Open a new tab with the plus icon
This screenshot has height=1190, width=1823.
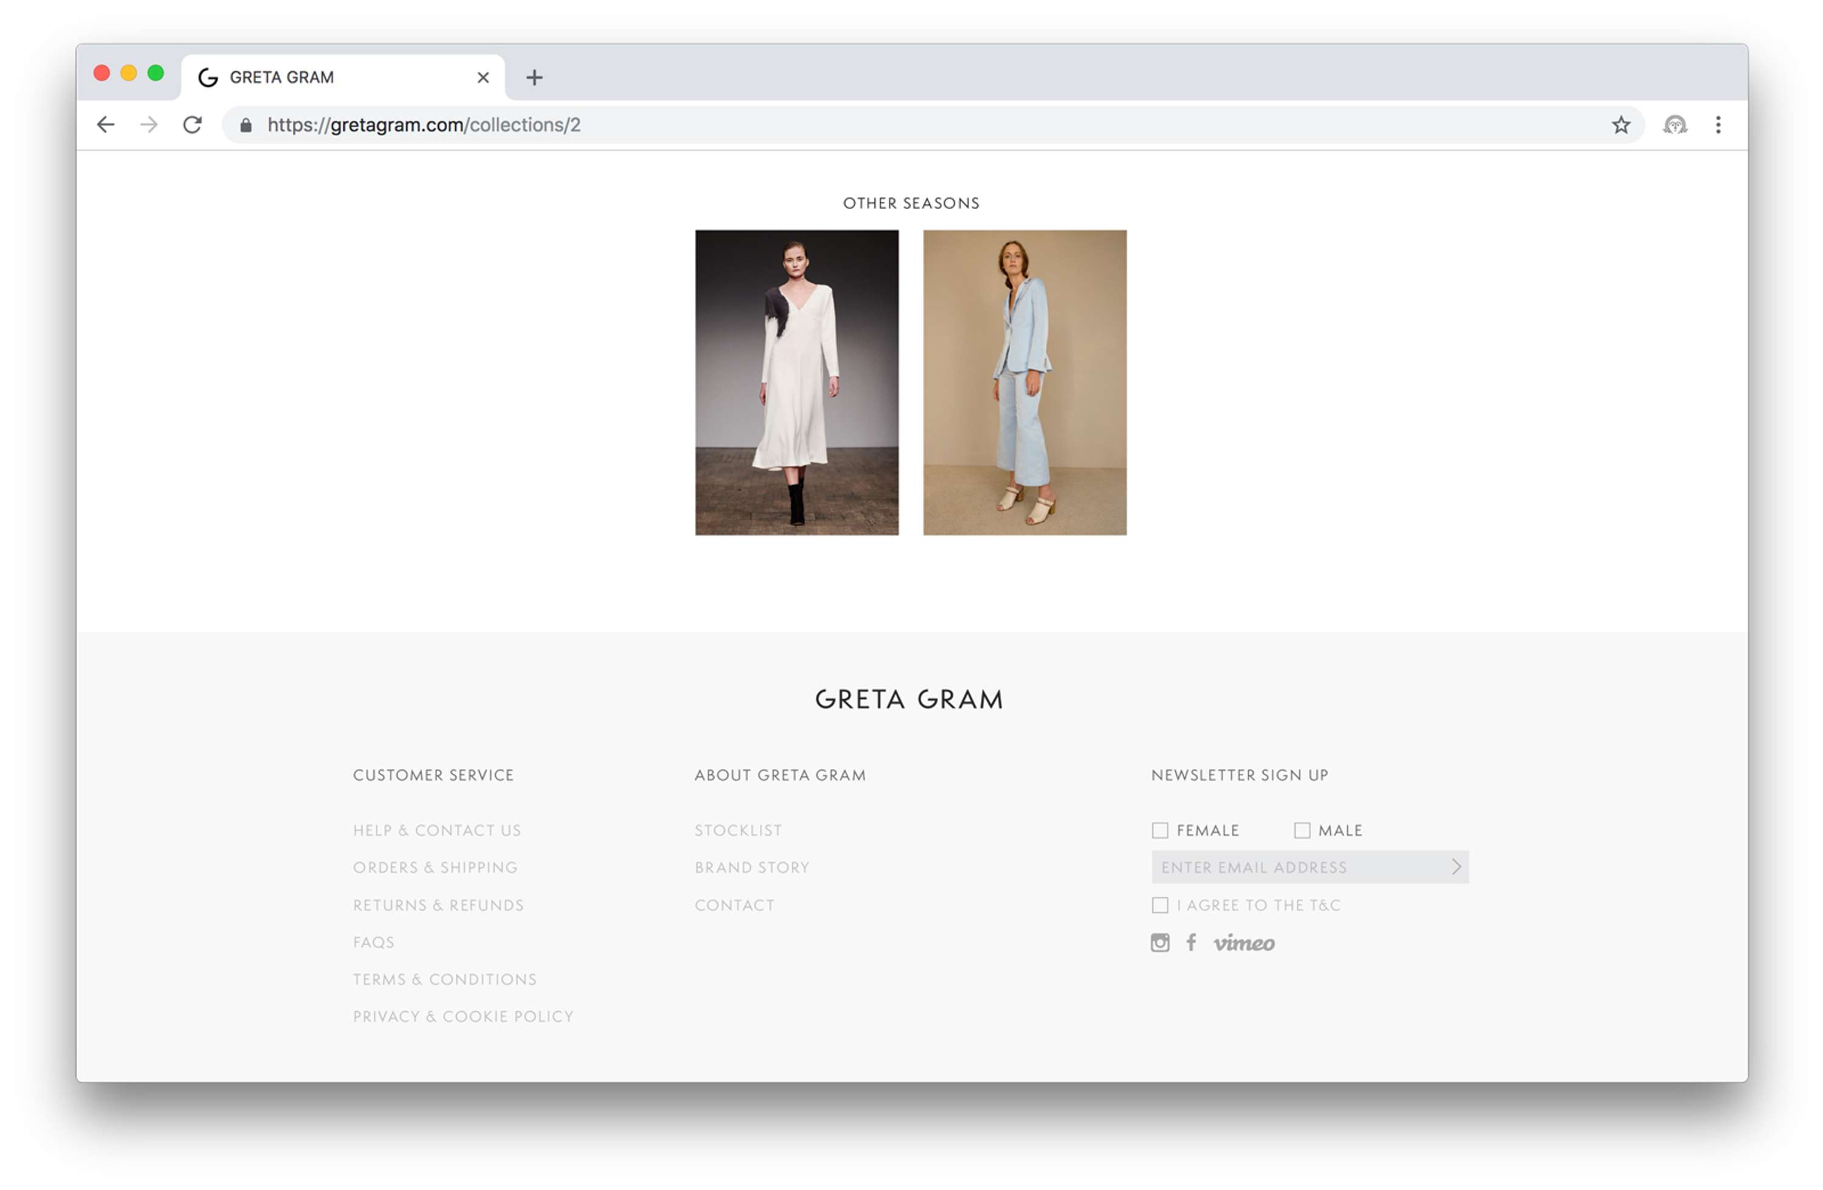(535, 77)
